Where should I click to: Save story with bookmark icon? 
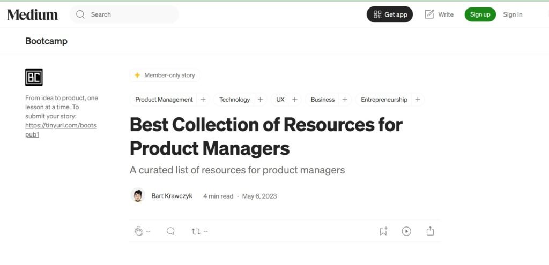(x=383, y=231)
